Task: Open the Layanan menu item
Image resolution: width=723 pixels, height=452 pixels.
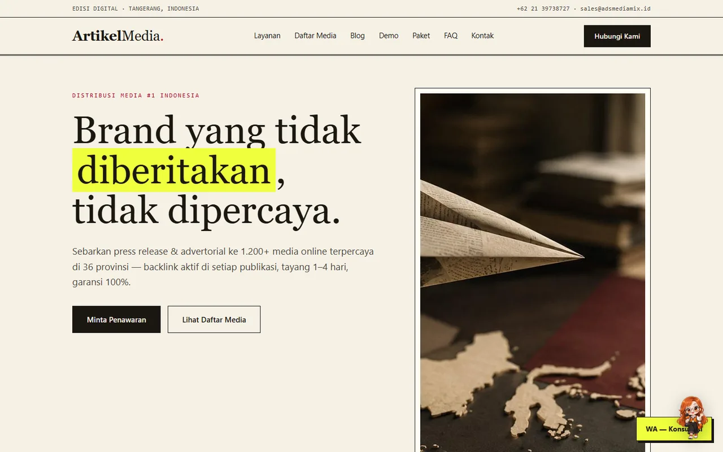Action: (x=267, y=36)
